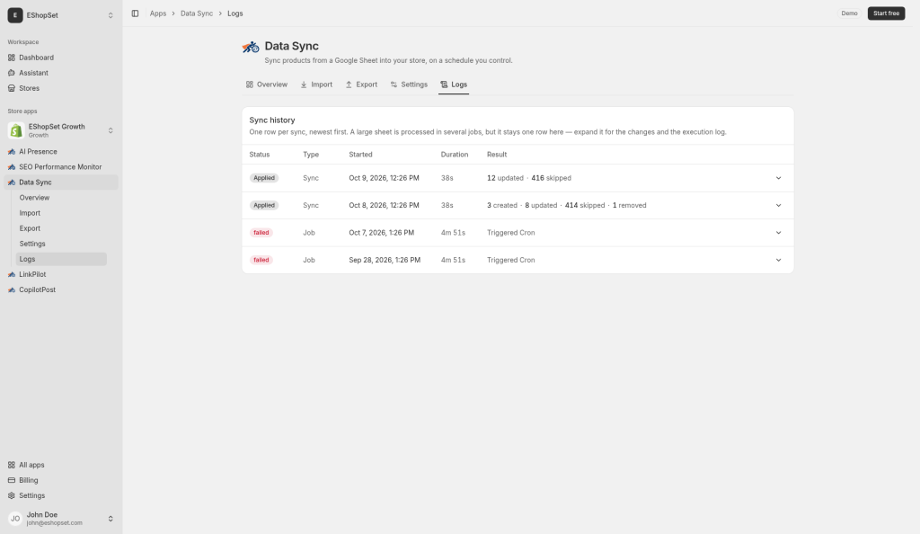The height and width of the screenshot is (534, 920).
Task: Click the Type column header
Action: (311, 155)
